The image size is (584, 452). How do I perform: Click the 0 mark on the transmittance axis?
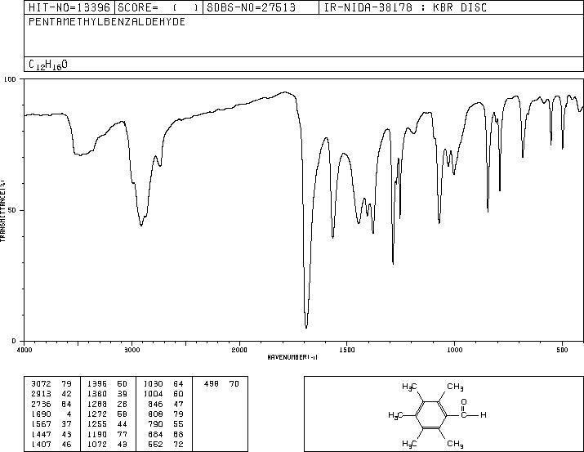pyautogui.click(x=14, y=341)
